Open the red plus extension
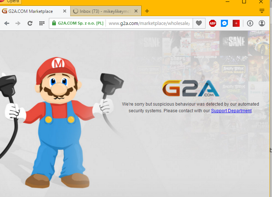 coord(236,23)
